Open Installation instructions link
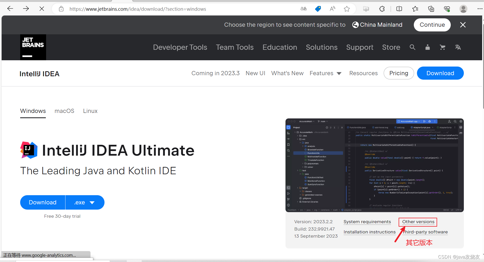This screenshot has width=484, height=262. click(x=370, y=232)
